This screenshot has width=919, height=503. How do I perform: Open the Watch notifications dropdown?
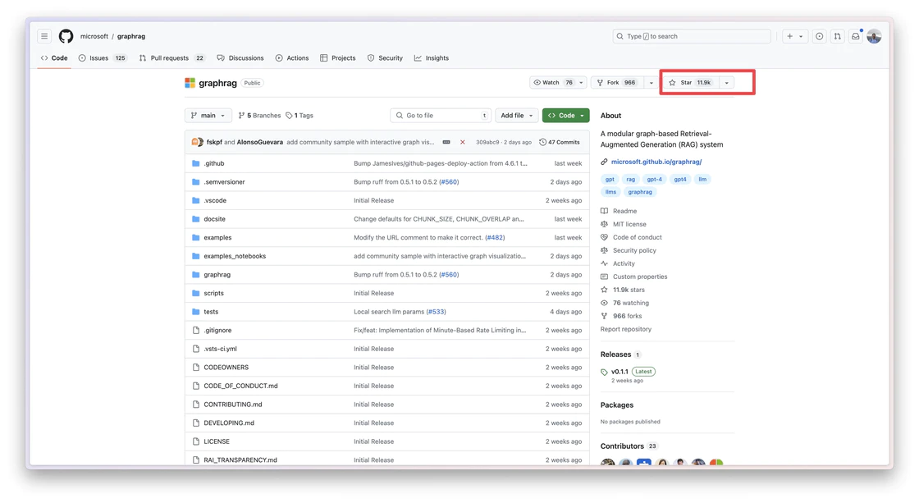coord(557,83)
